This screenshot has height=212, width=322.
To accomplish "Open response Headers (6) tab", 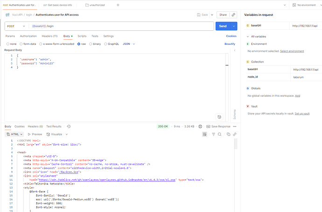I will (x=35, y=127).
